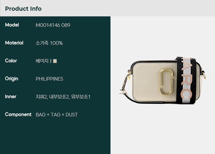Click the Inner label
This screenshot has width=215, height=154.
tap(10, 97)
